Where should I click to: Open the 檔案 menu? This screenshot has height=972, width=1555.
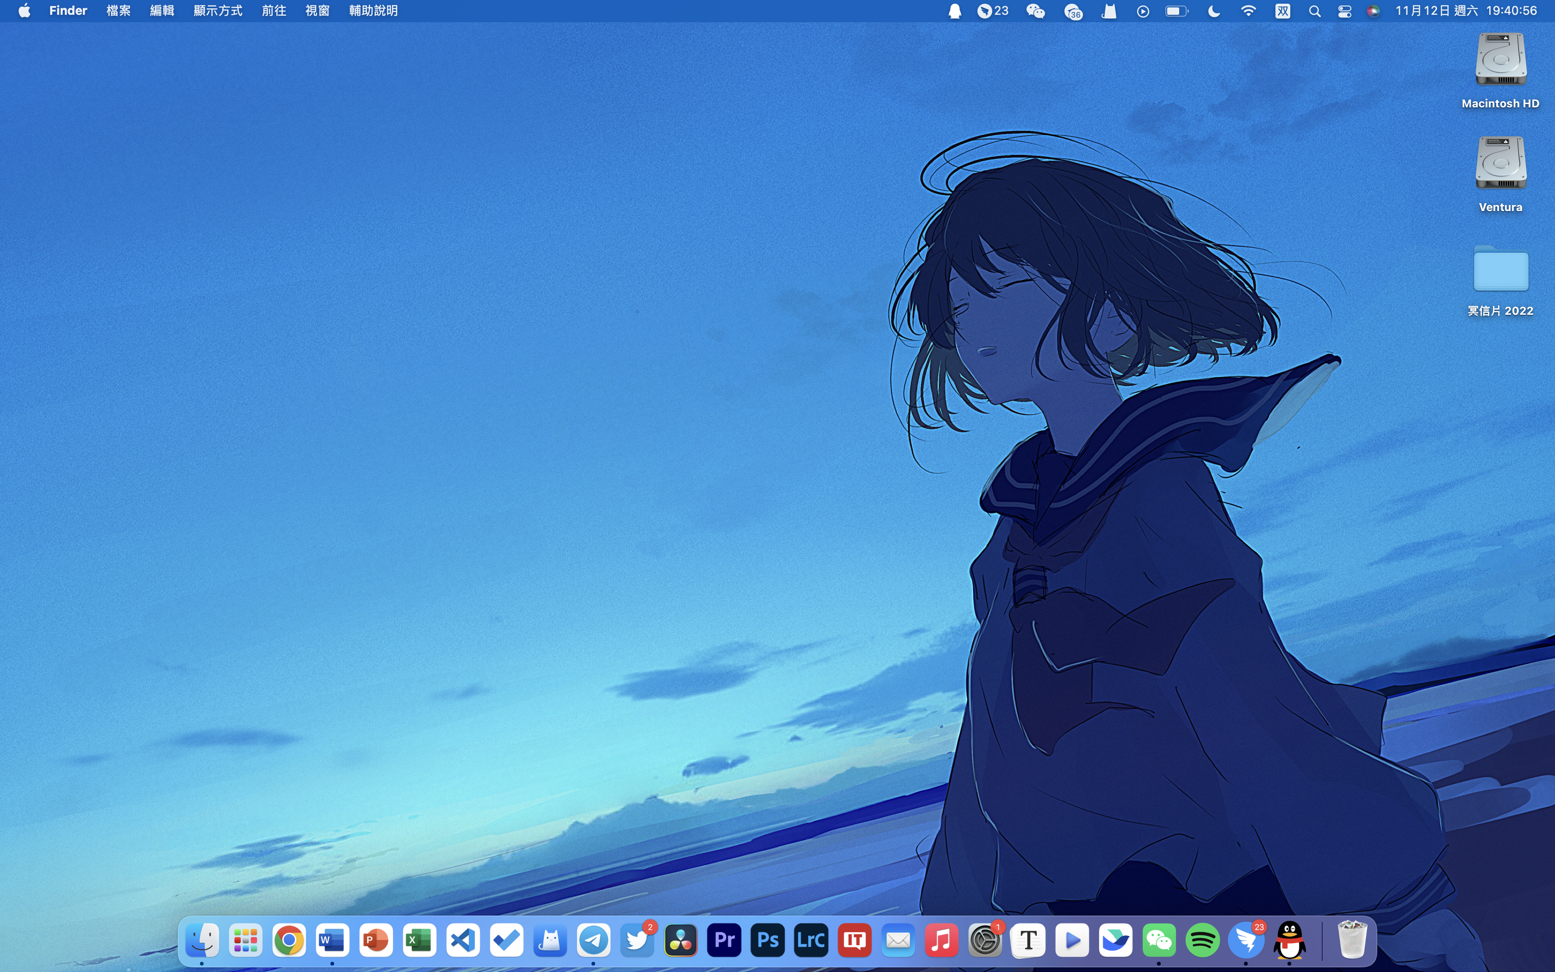(x=118, y=10)
